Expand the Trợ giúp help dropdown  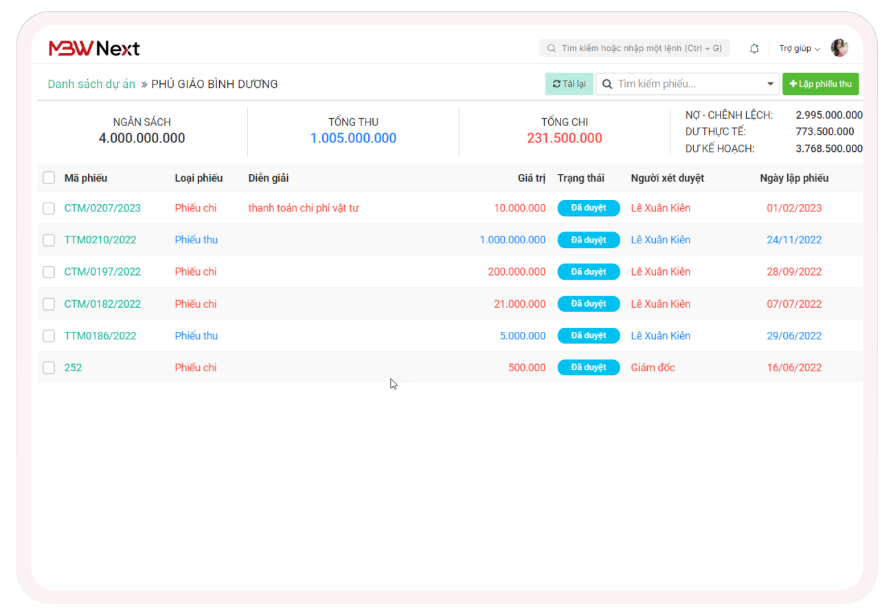[x=799, y=48]
